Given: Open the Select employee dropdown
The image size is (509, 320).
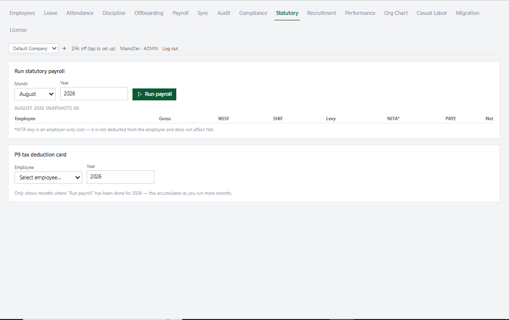Looking at the screenshot, I should 48,177.
